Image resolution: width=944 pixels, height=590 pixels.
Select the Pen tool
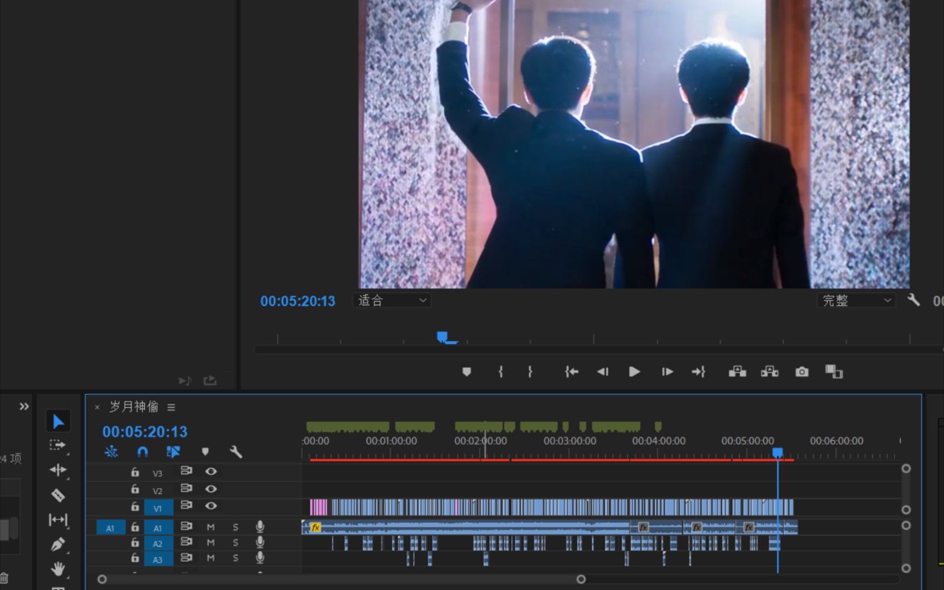click(57, 544)
